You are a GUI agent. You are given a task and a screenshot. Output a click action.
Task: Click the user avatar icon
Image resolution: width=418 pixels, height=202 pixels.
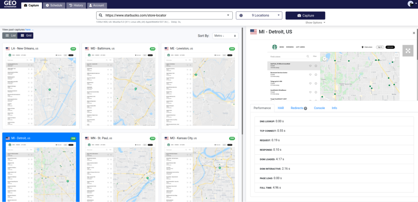[x=411, y=3]
